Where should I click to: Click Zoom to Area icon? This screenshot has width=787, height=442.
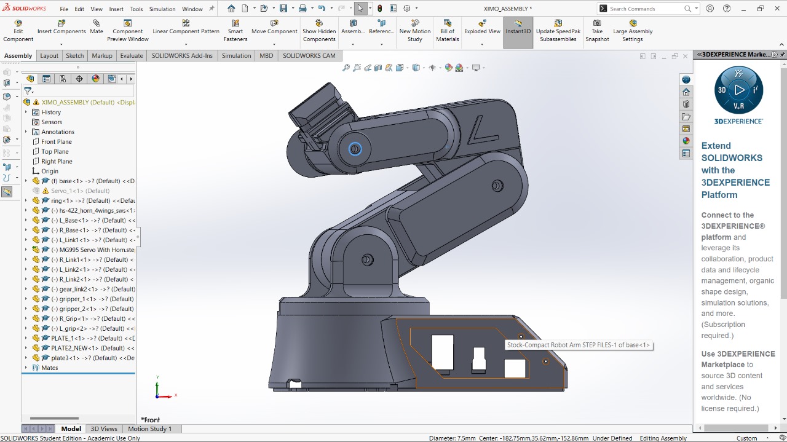(x=357, y=68)
